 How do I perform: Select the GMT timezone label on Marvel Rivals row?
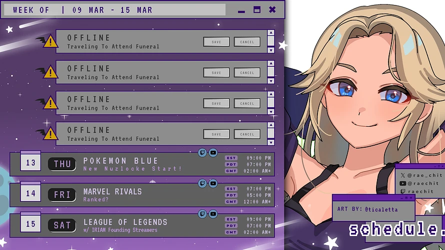pyautogui.click(x=231, y=202)
